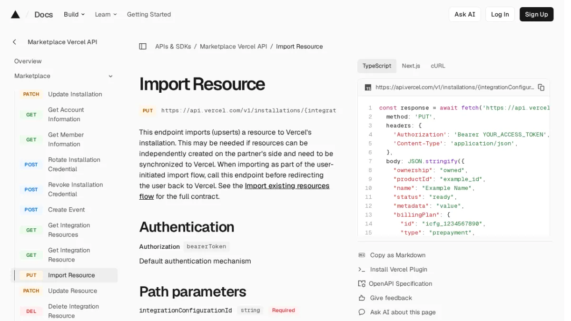Click the Marketplace Vercel API breadcrumb
The width and height of the screenshot is (571, 321).
233,47
